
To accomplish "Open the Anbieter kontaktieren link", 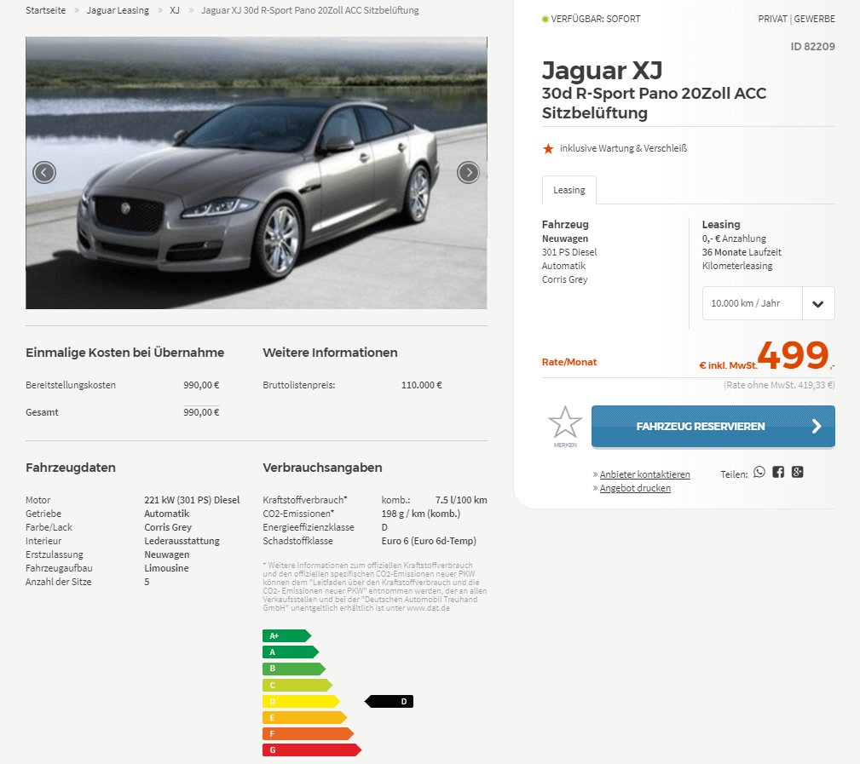I will [x=645, y=474].
